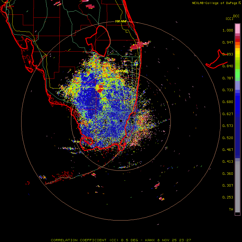Image resolution: width=242 pixels, height=242 pixels.
Task: Click the 0.467 color scale value
Action: click(228, 150)
